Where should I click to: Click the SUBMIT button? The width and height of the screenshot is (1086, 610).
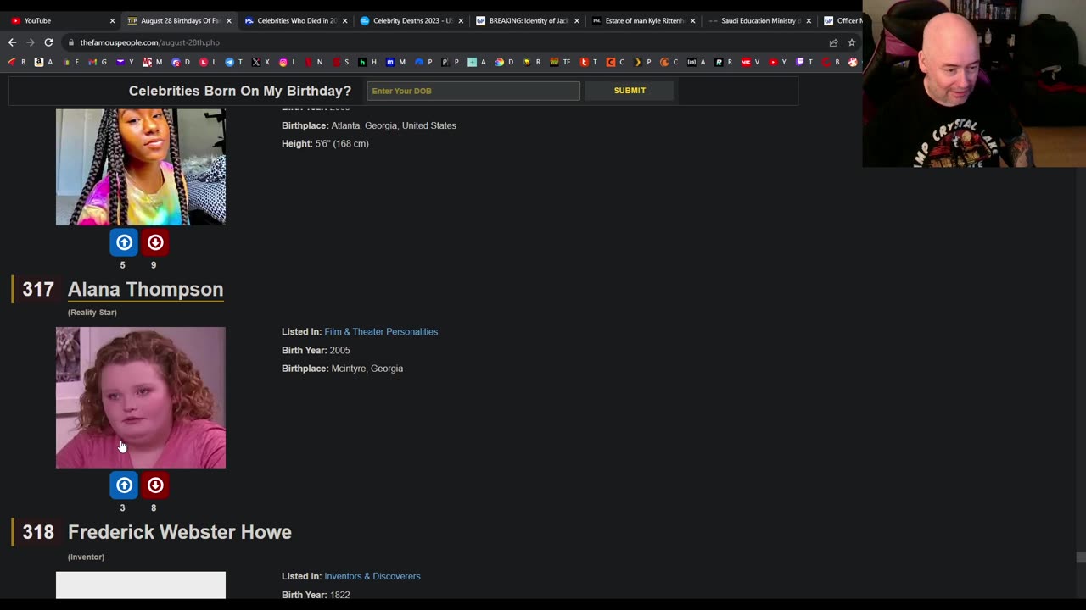(x=630, y=91)
